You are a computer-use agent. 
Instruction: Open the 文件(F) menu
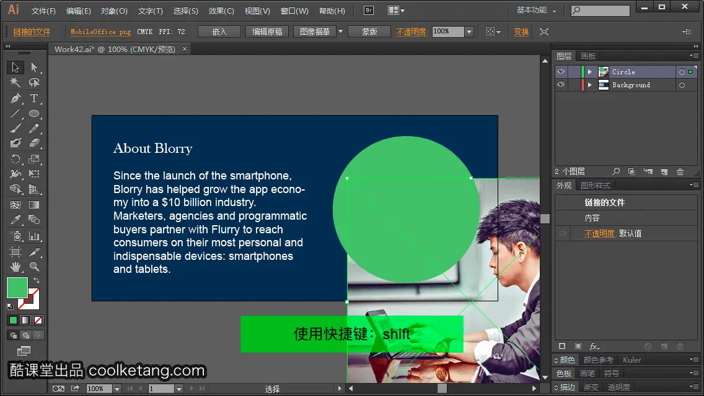(43, 11)
